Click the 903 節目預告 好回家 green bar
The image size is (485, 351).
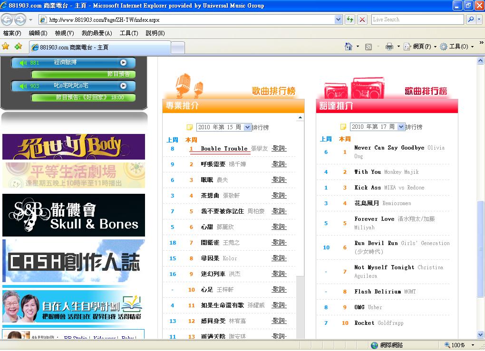[83, 97]
